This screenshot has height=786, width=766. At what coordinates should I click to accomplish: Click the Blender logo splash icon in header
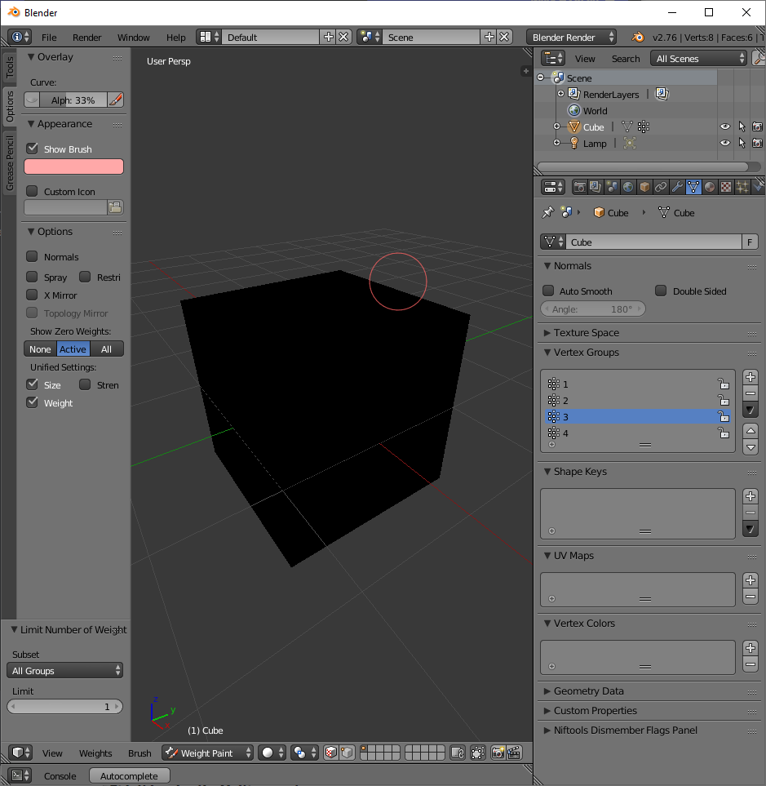coord(638,37)
